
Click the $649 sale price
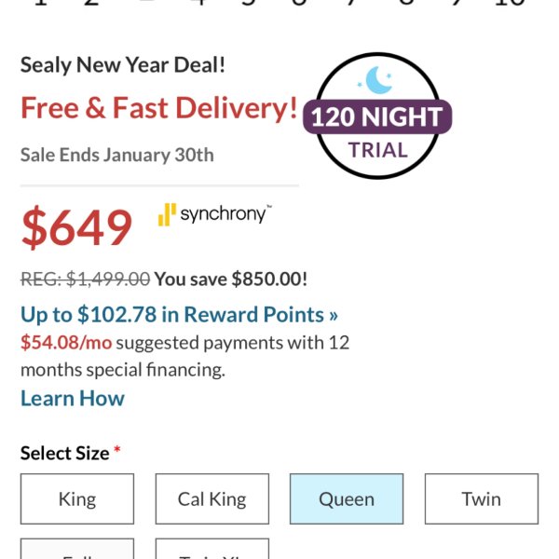tap(76, 227)
